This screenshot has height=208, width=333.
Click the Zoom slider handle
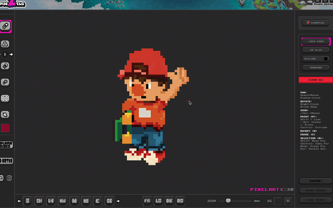click(x=228, y=201)
